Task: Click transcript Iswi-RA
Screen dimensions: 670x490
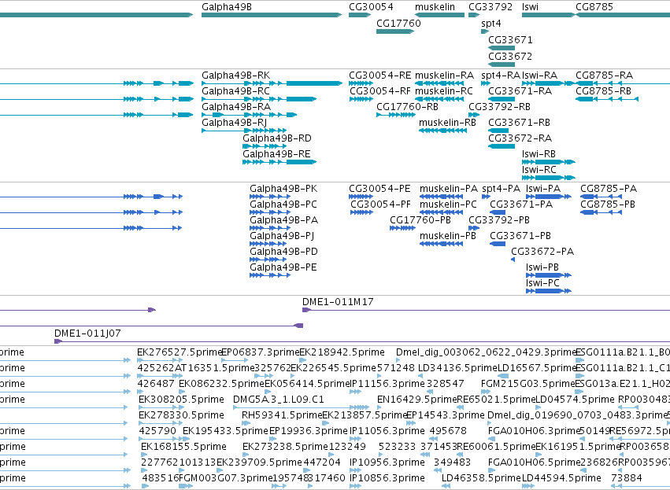Action: coord(539,76)
